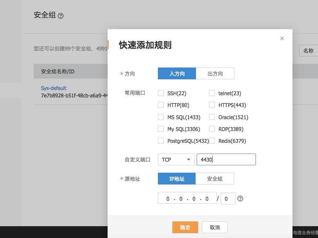Viewport: 318px width, 238px height.
Task: Select the HTTPS(443) checkbox
Action: [x=212, y=105]
